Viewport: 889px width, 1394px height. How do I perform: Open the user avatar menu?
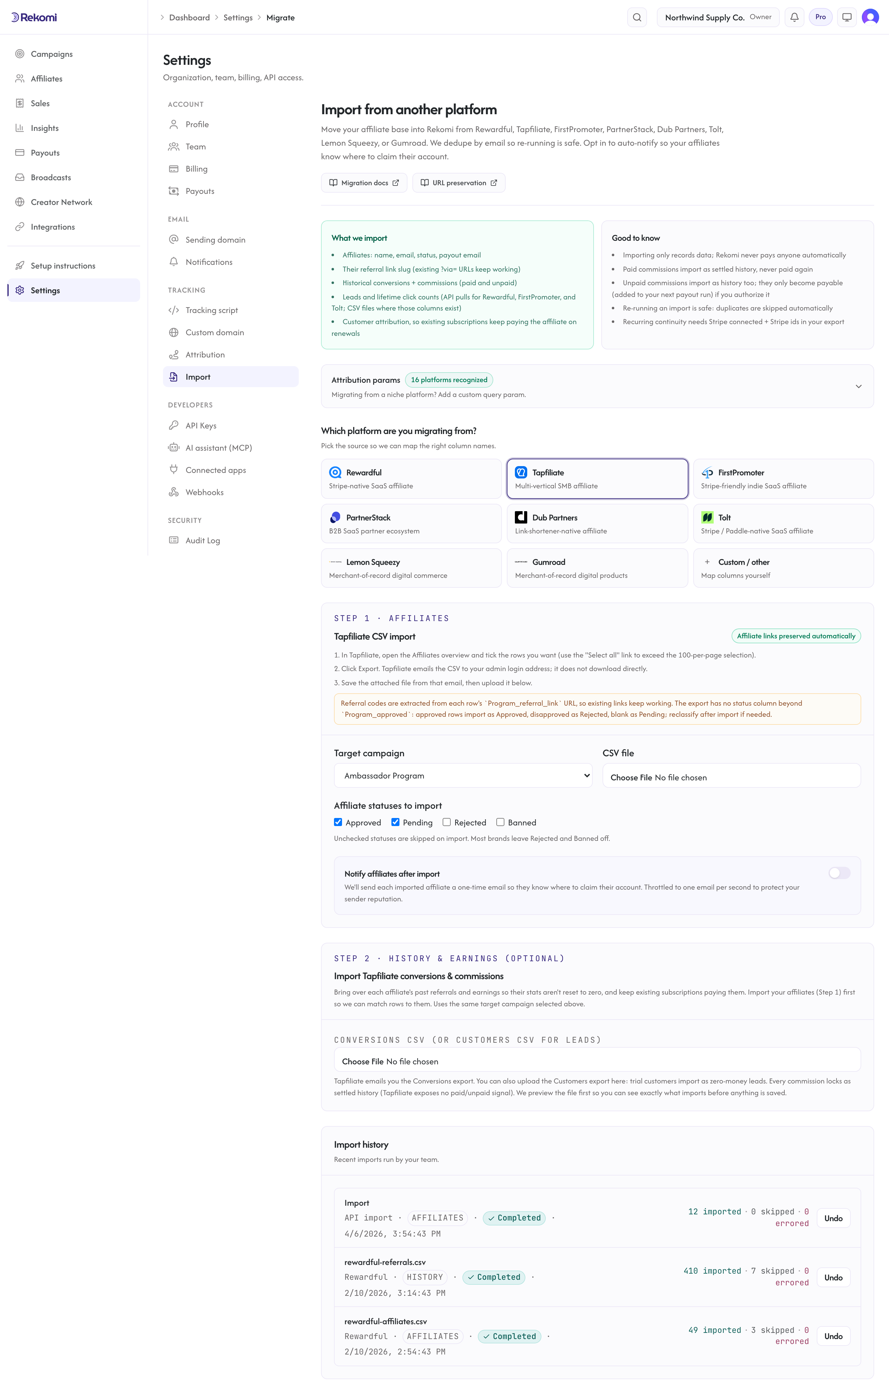coord(870,17)
